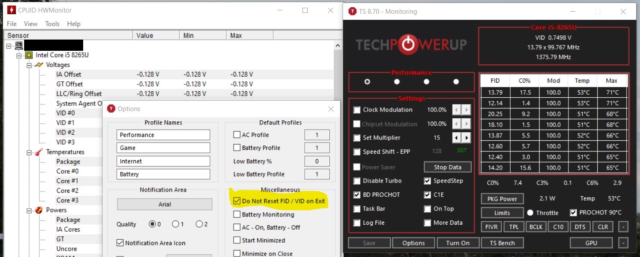
Task: Click the Game profile name field
Action: [163, 148]
